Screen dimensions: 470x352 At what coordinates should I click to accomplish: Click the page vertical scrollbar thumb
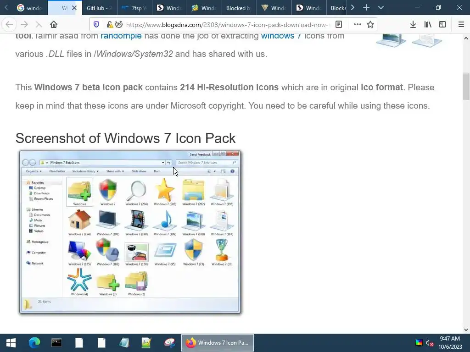click(466, 86)
